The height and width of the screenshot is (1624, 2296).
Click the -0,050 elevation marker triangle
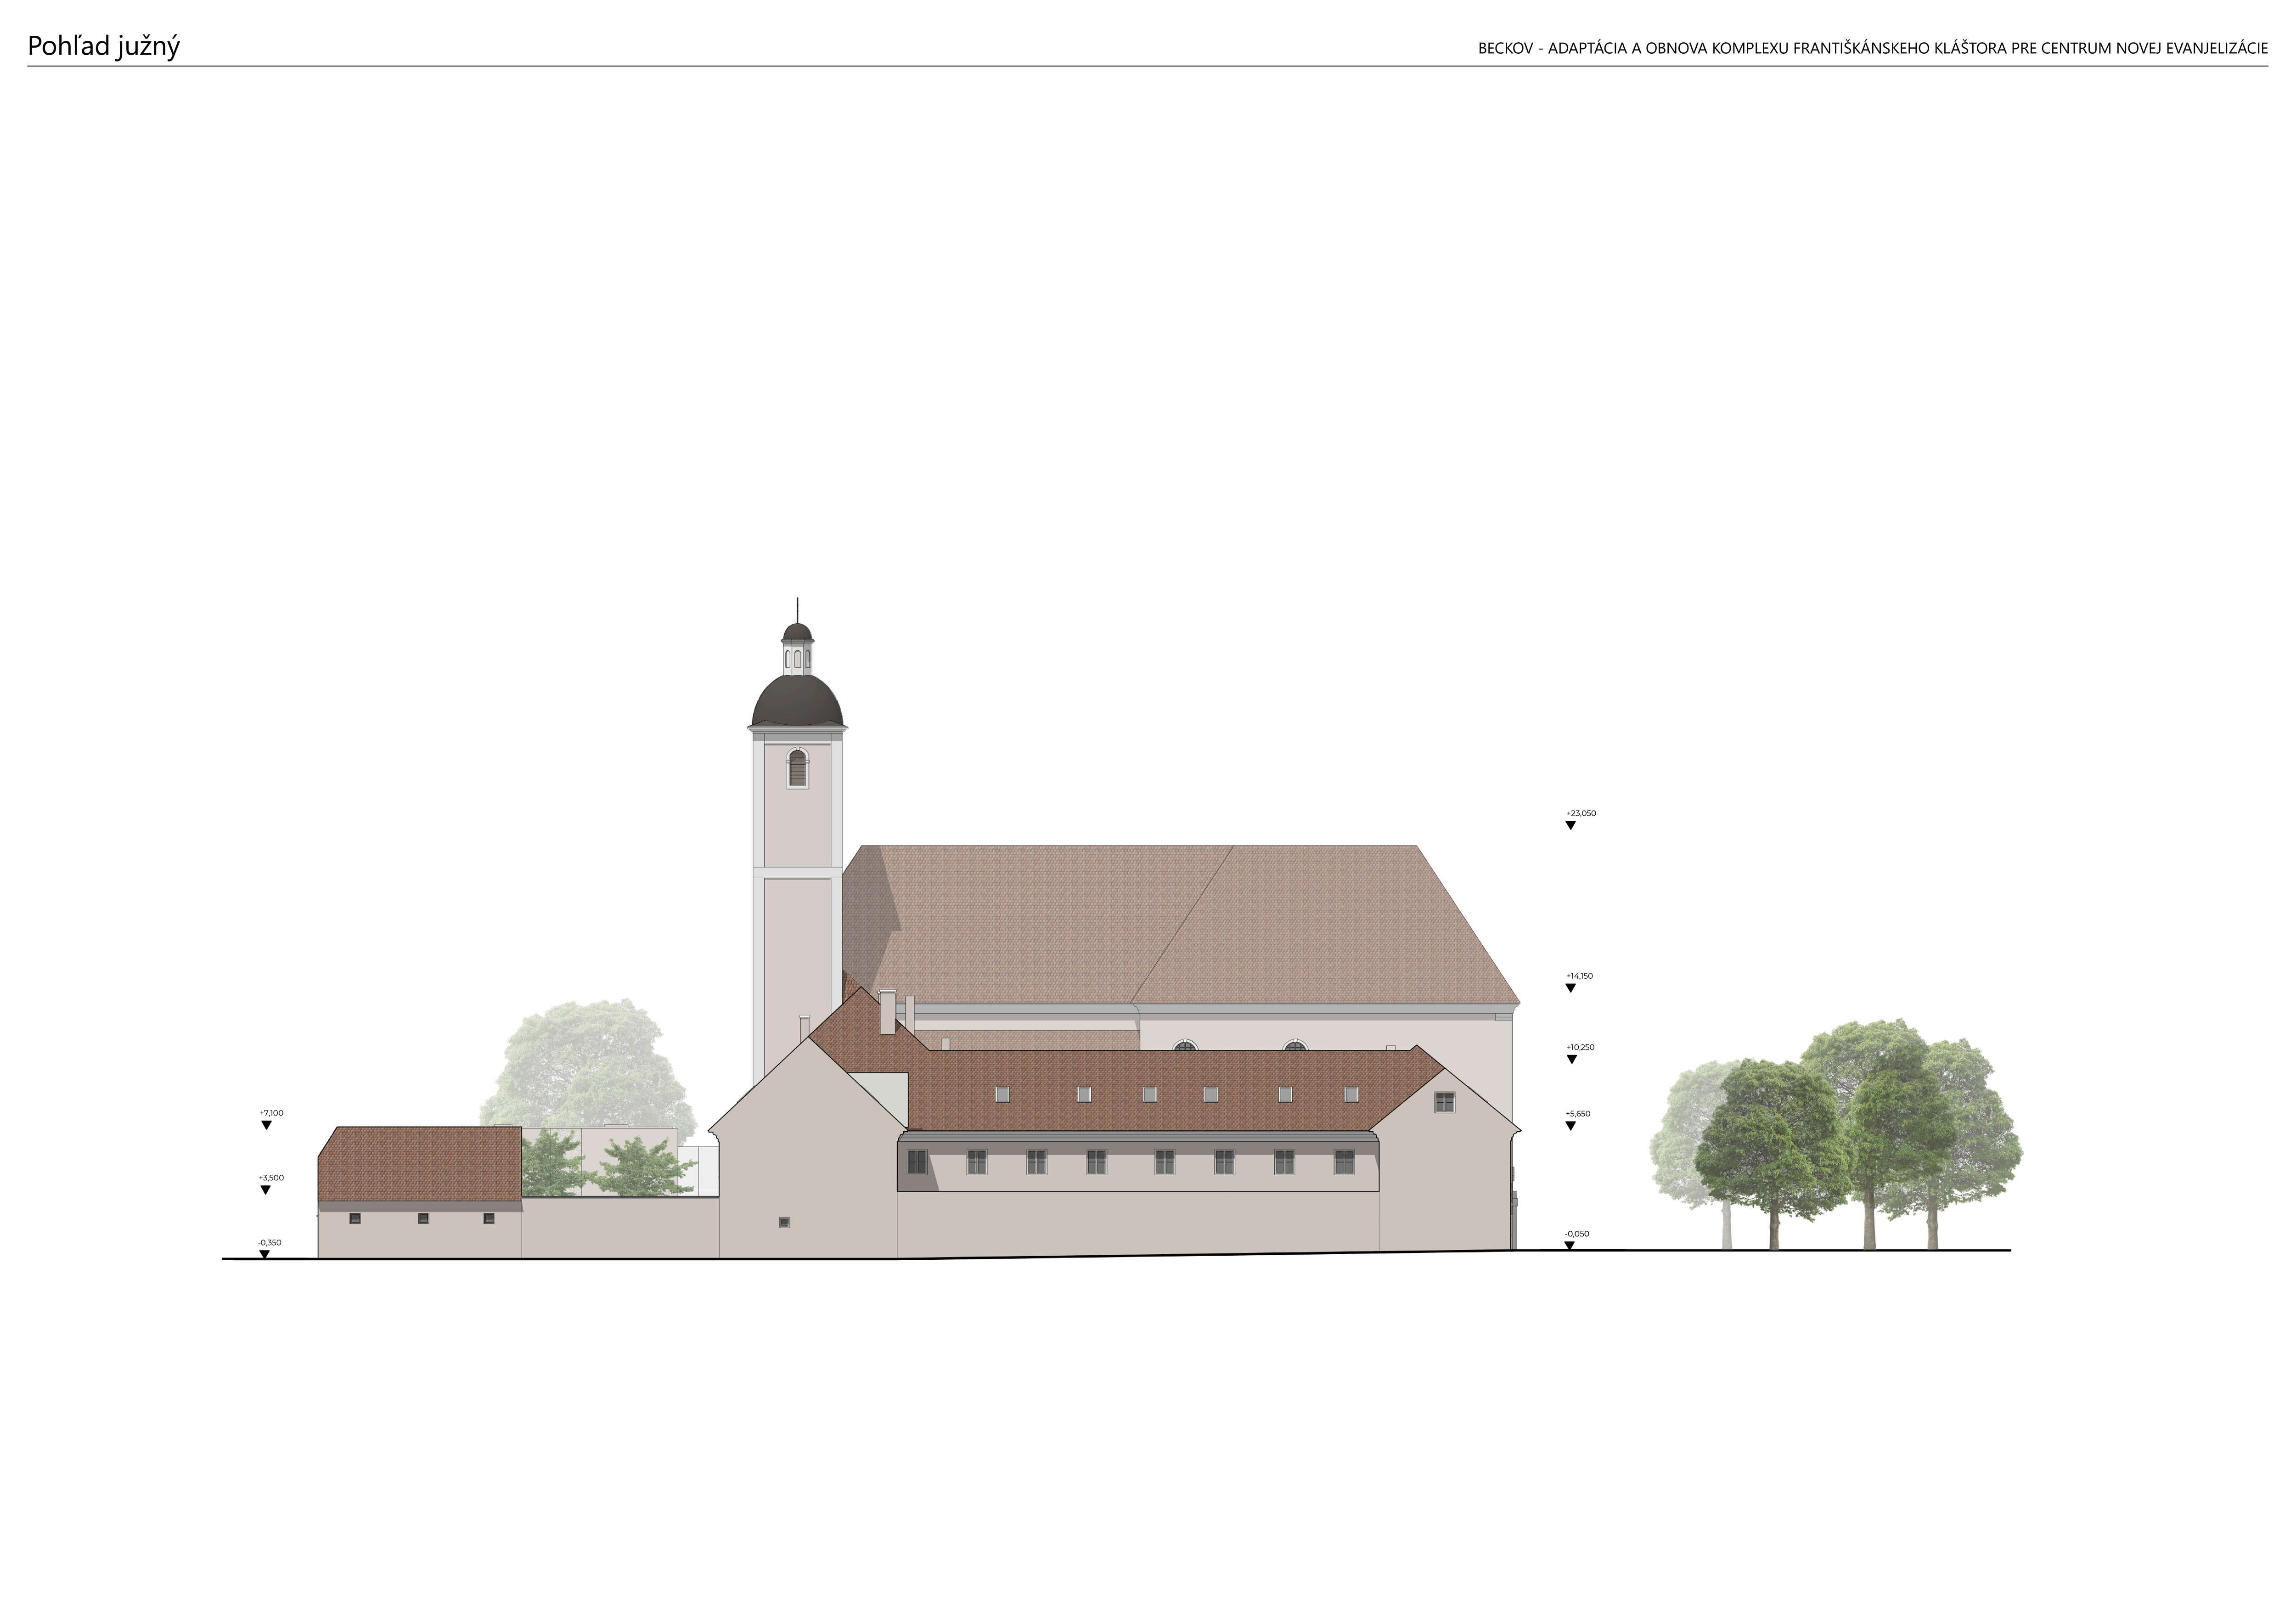tap(1569, 1245)
